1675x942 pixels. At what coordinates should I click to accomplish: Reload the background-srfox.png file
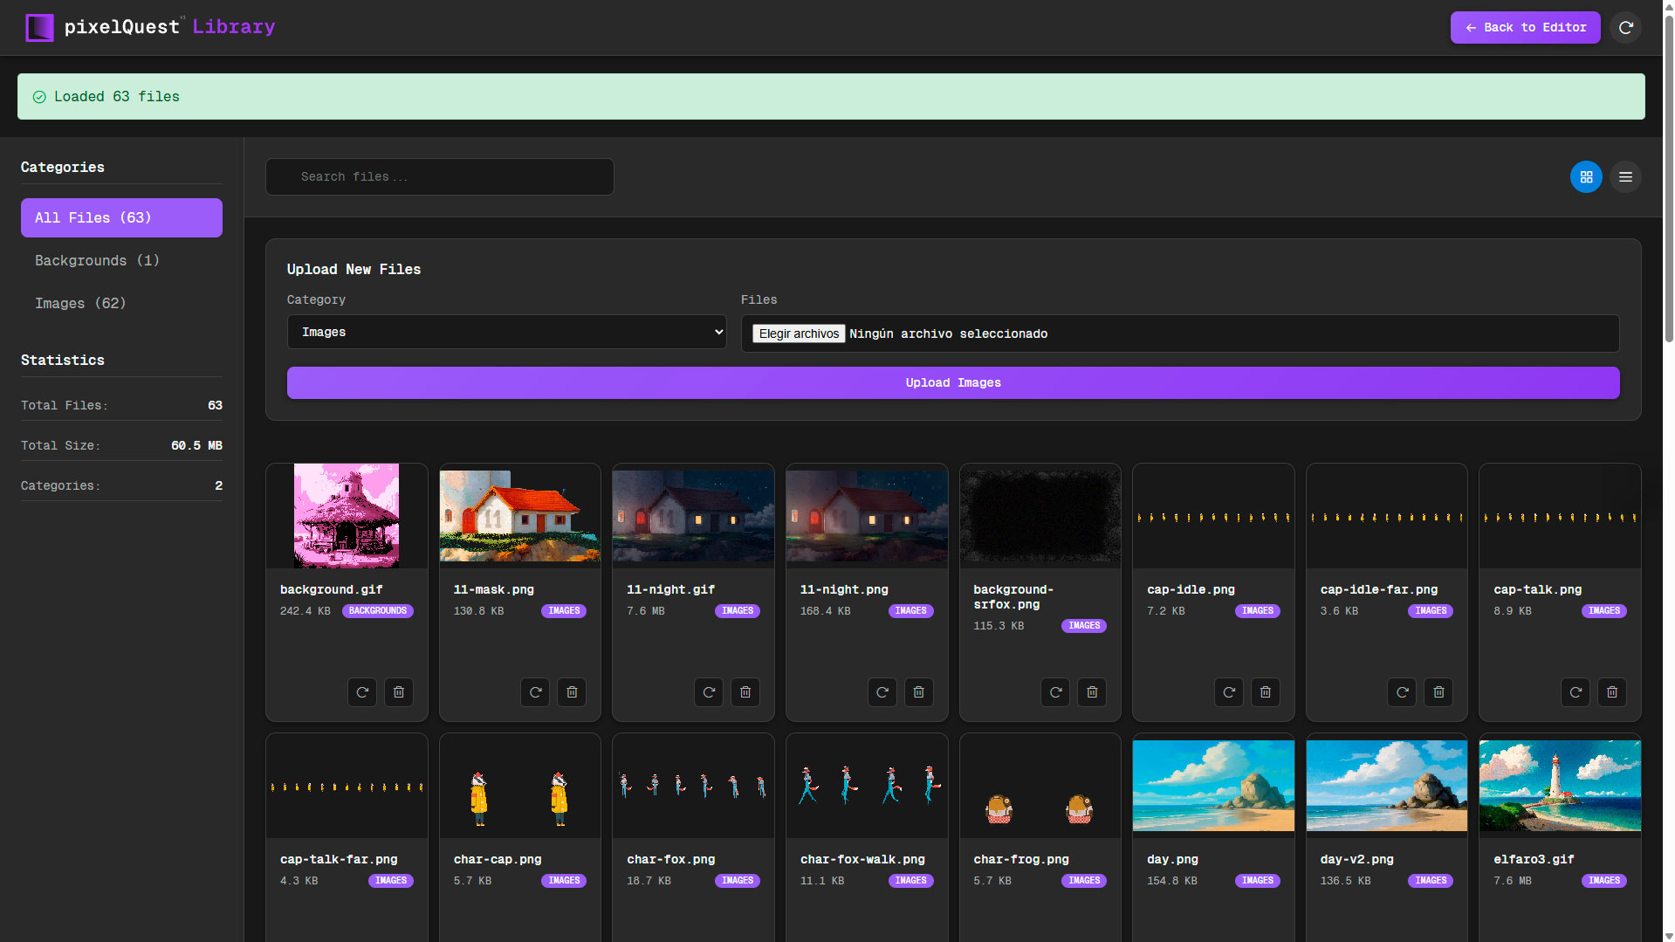click(x=1054, y=692)
